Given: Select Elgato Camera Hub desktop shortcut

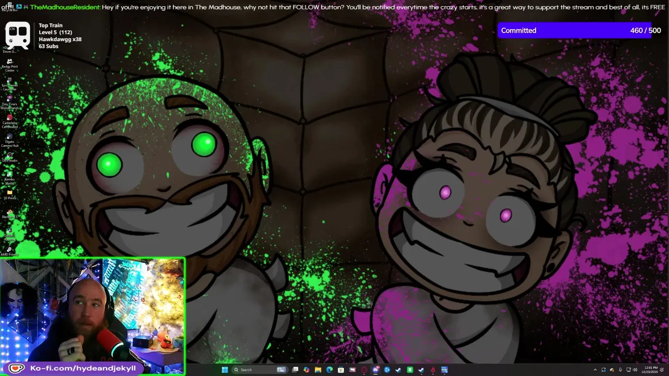Looking at the screenshot, I should (9, 140).
